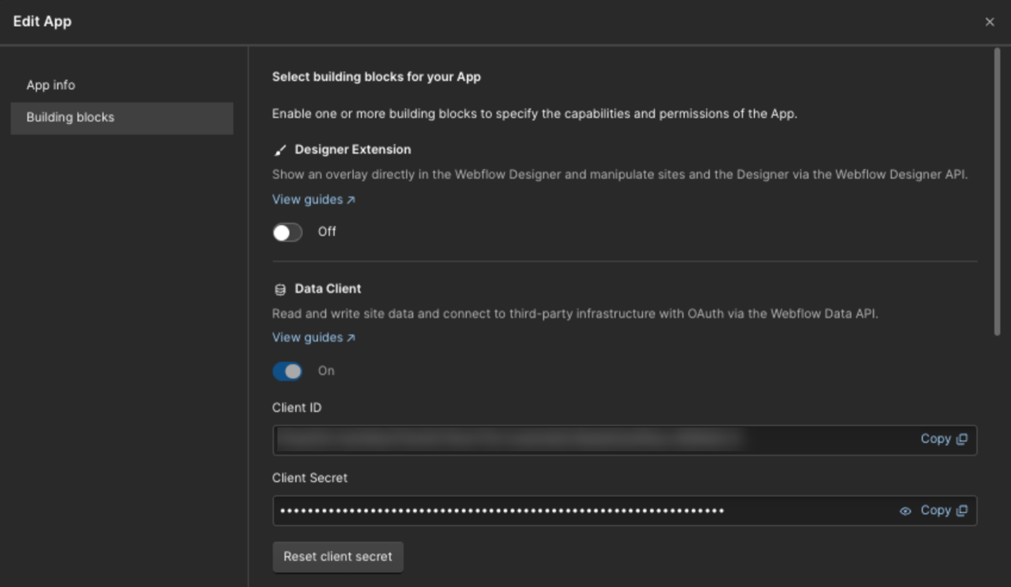Reveal the client secret with eye icon
The height and width of the screenshot is (587, 1011).
(905, 511)
